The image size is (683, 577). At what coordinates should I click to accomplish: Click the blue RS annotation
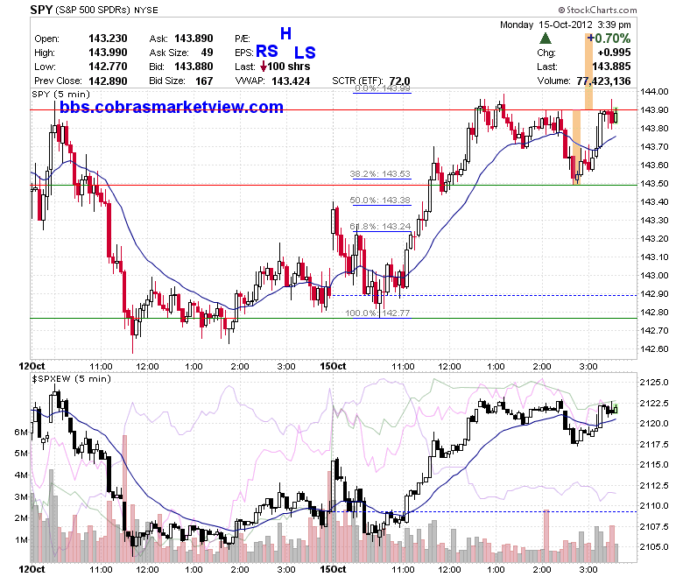point(267,52)
